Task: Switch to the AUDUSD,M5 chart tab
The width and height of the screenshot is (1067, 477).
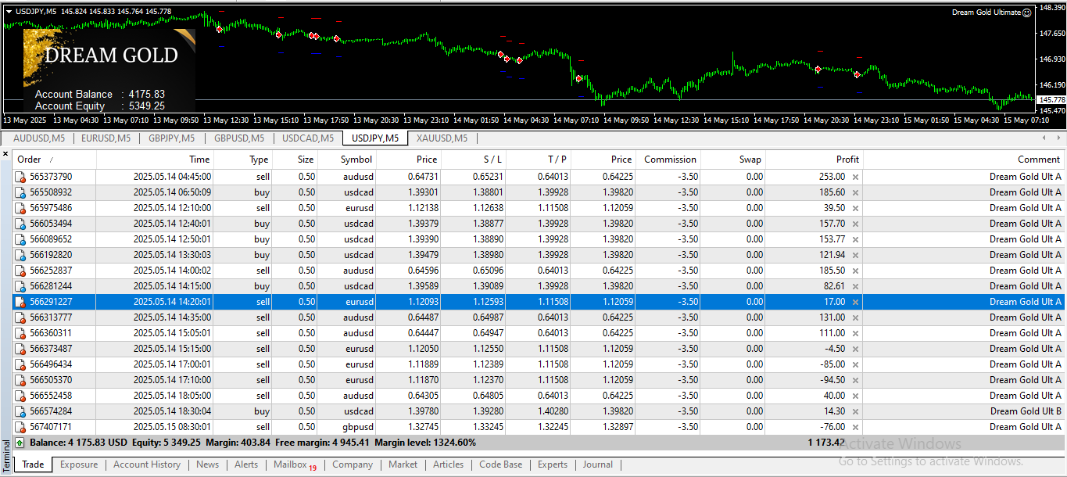Action: pyautogui.click(x=38, y=138)
